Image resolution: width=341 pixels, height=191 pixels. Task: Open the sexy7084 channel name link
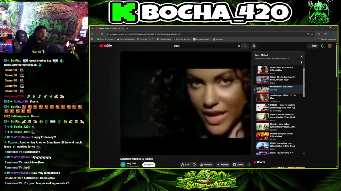131,163
